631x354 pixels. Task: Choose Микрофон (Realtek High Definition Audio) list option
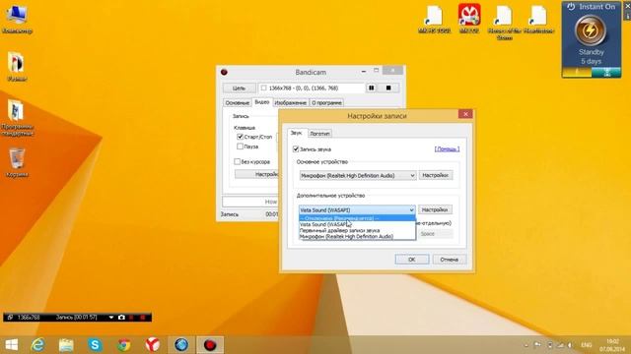[357, 236]
